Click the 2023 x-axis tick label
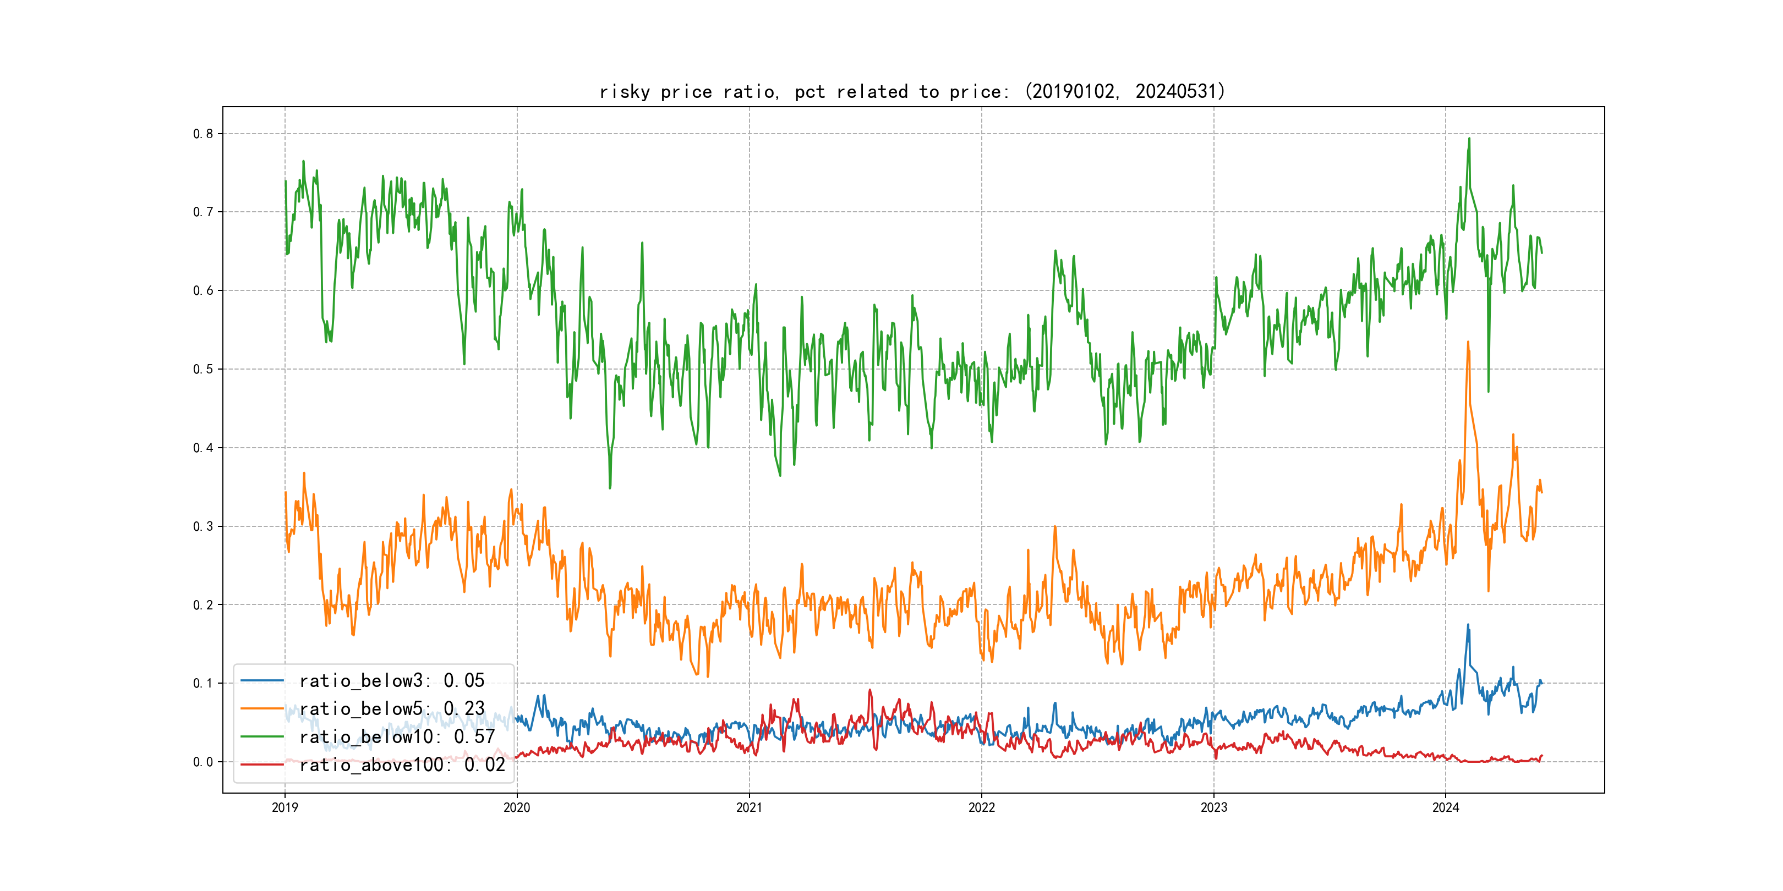Image resolution: width=1783 pixels, height=891 pixels. coord(1213,807)
